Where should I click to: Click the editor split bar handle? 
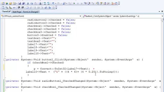tap(162, 19)
